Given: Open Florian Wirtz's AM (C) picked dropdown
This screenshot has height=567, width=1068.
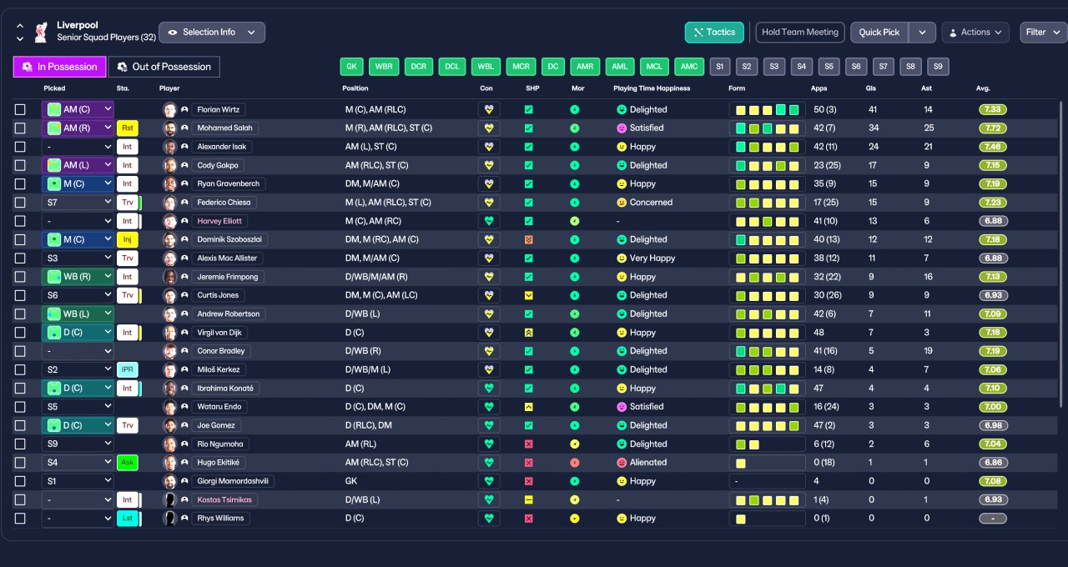Looking at the screenshot, I should point(78,109).
